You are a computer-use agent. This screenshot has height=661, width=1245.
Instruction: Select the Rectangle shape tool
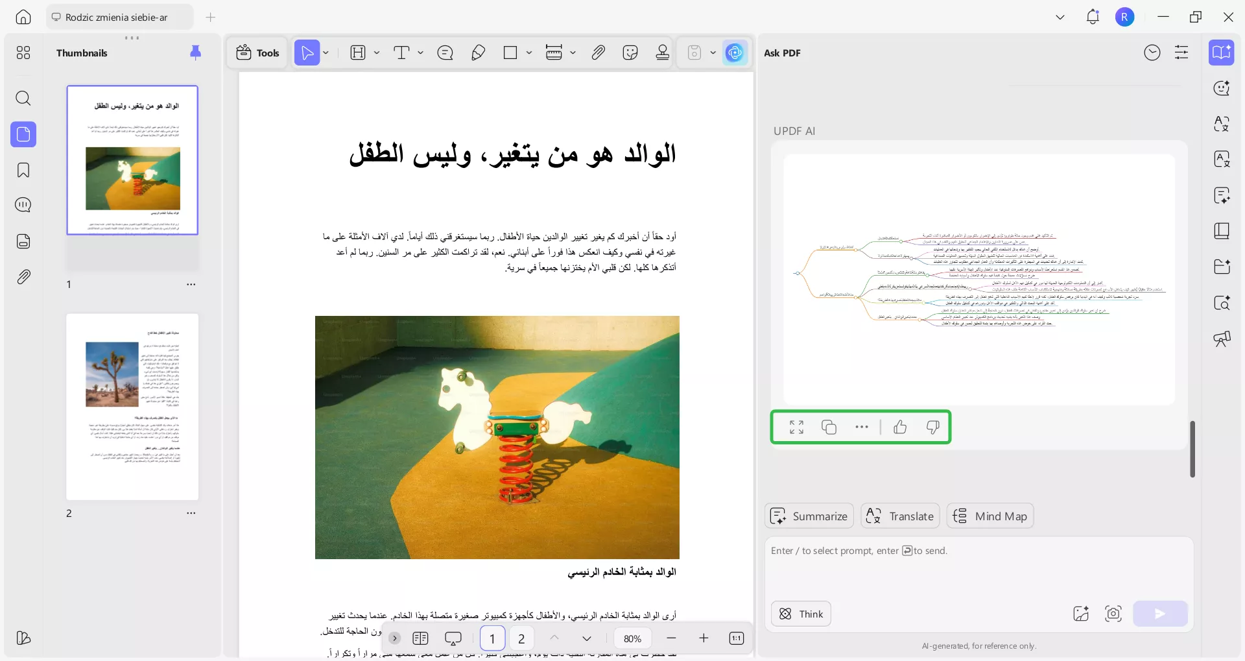(x=511, y=53)
